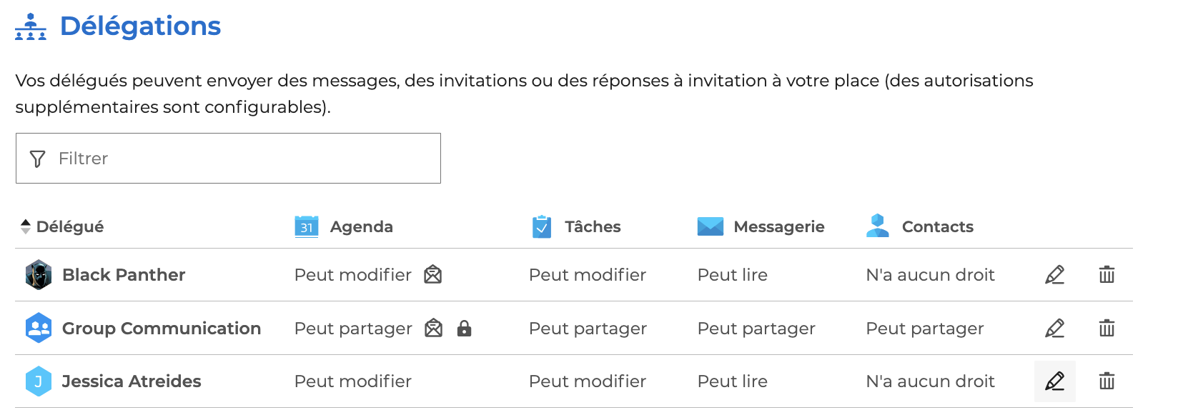Click the Délégations hierarchy header icon
This screenshot has height=415, width=1183.
click(x=31, y=26)
